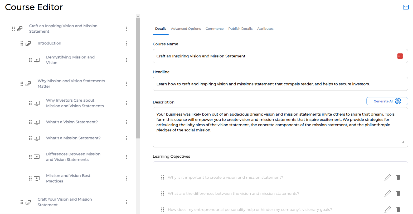Screen dimensions: 413x214
Task: Click the red icon in Course Name field
Action: (x=400, y=56)
